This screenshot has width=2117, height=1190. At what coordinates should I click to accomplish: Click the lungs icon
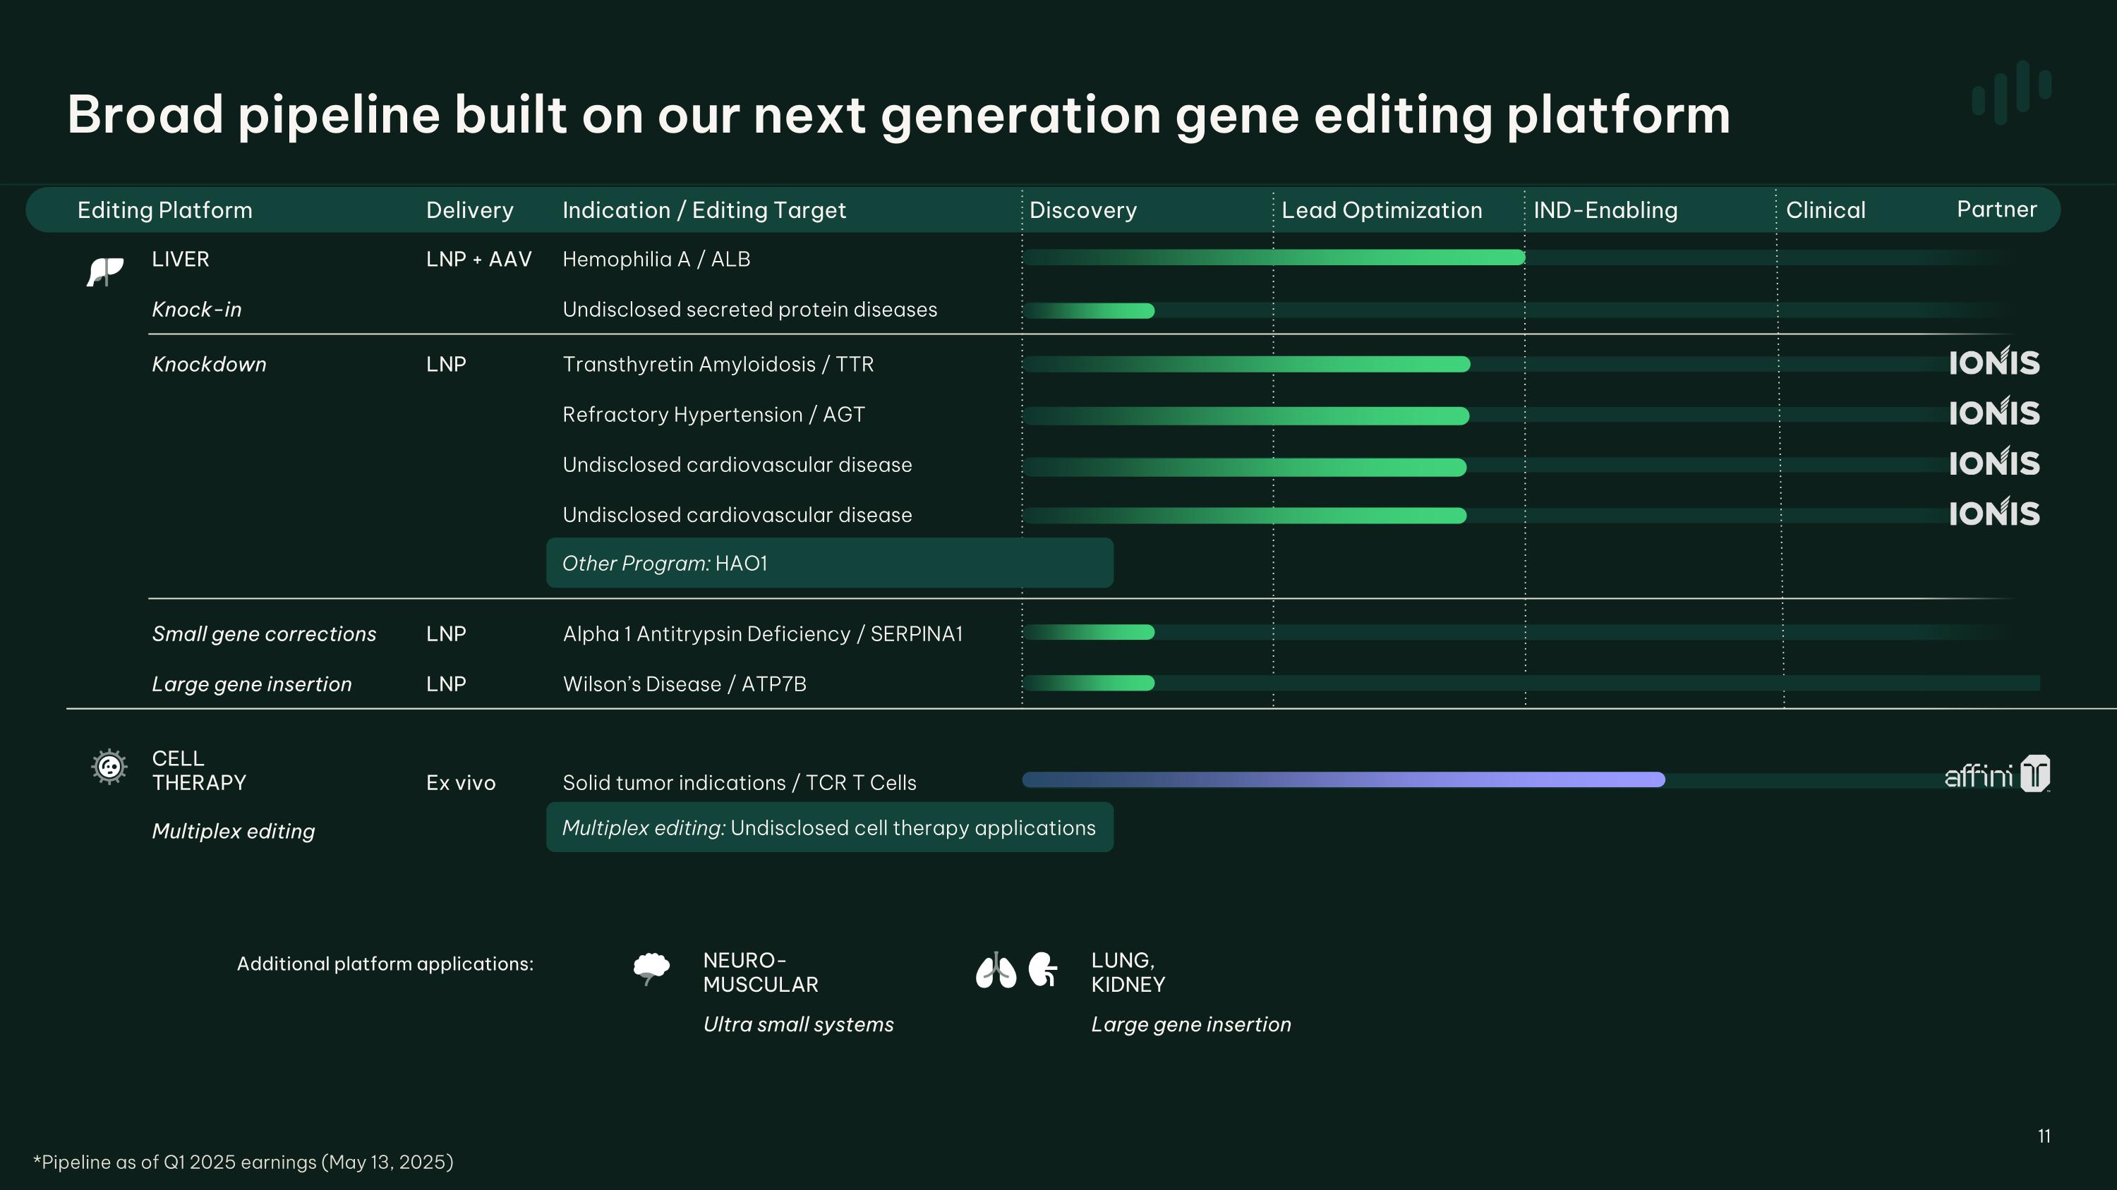(x=995, y=971)
